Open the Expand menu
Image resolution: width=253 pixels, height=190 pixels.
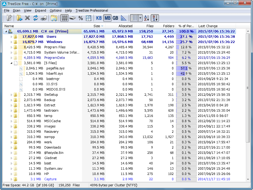click(x=41, y=11)
